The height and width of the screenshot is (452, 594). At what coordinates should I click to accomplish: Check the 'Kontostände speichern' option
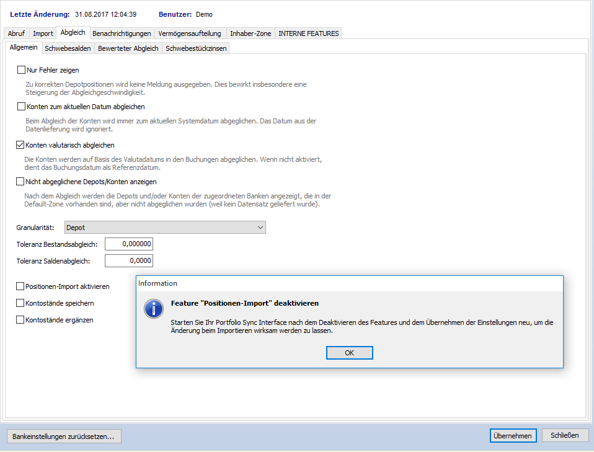20,303
